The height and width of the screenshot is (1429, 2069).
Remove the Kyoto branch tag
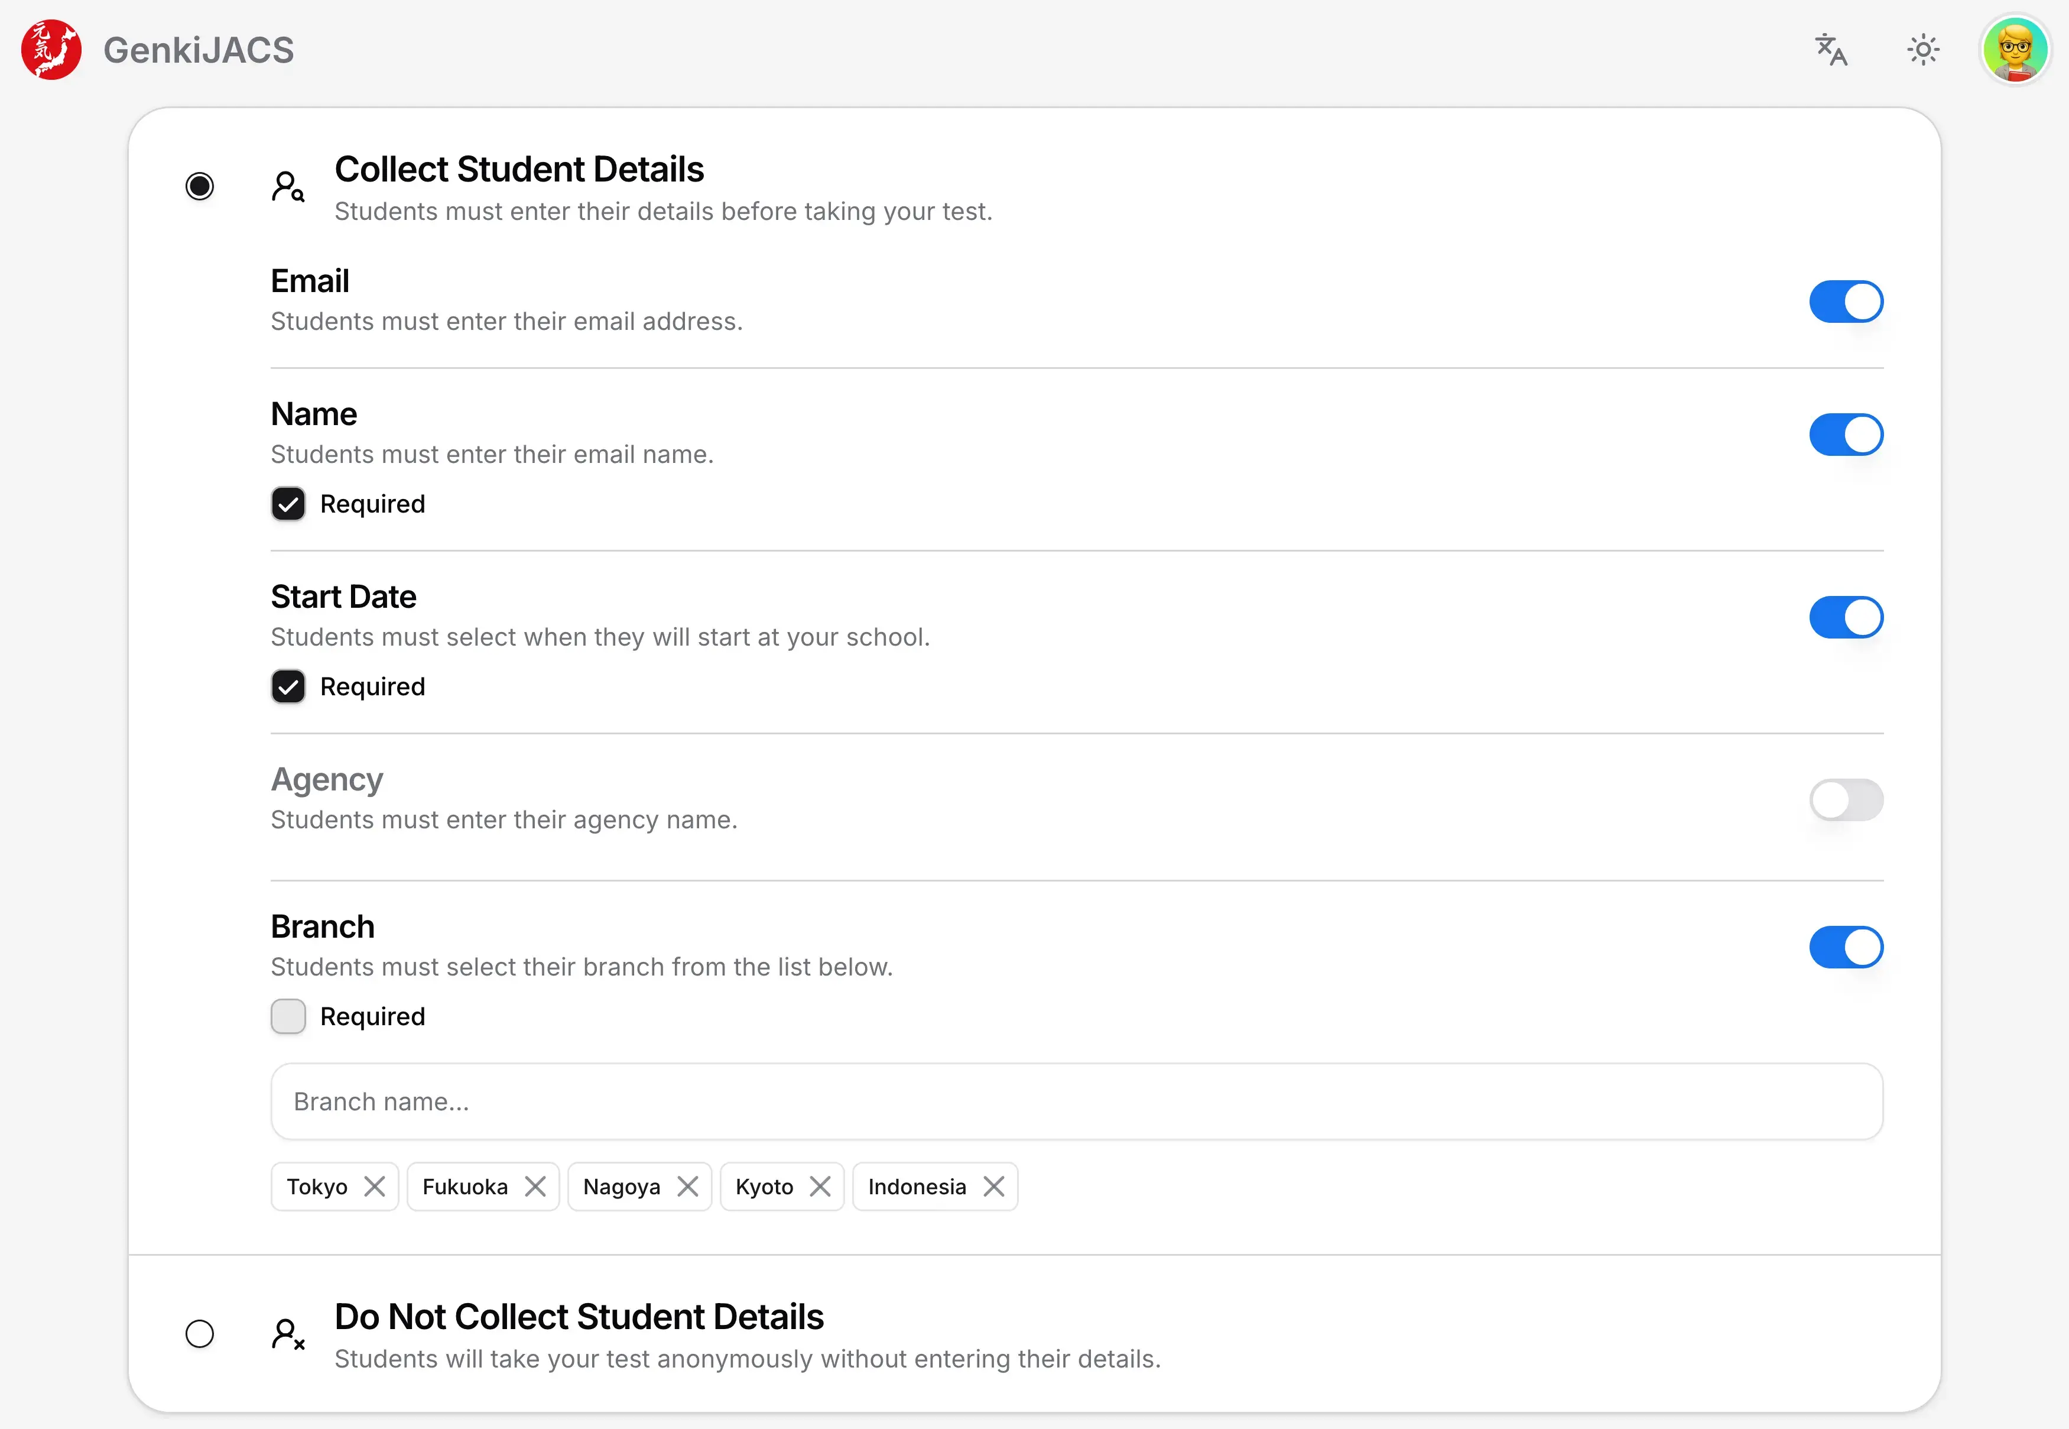click(823, 1185)
